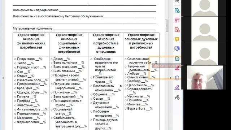
Task: Open the Export PDF tool
Action: click(177, 10)
